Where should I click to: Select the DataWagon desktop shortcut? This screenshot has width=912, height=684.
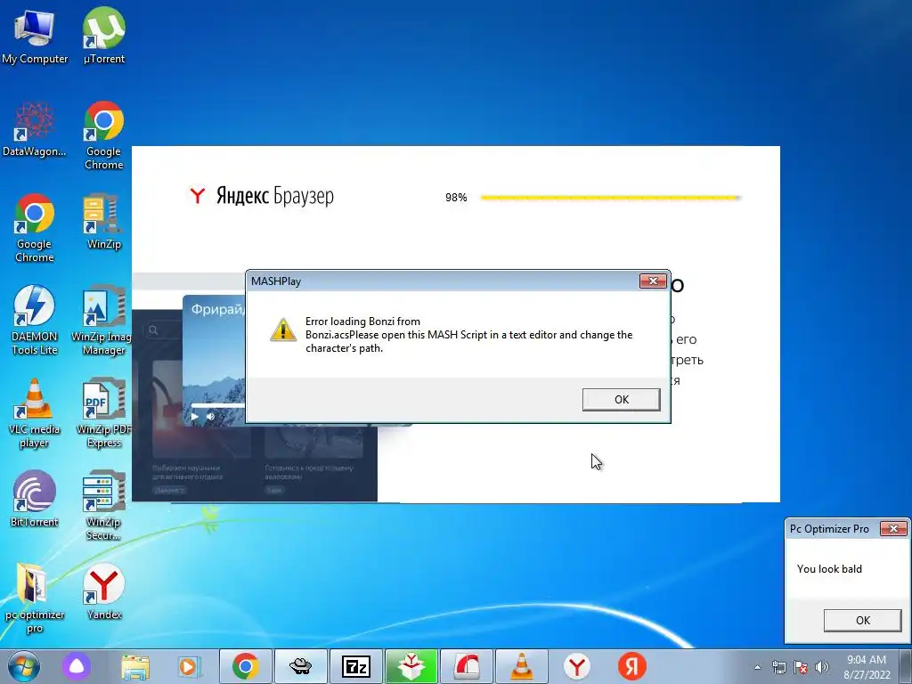tap(35, 129)
